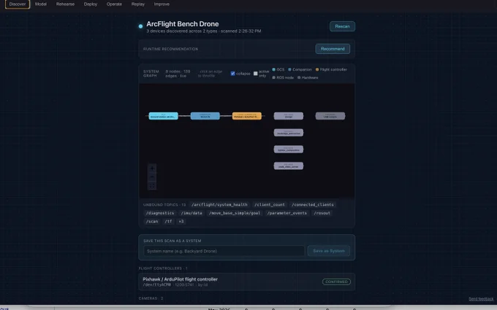Expand the +3 more topics chip
Image resolution: width=497 pixels, height=310 pixels.
point(181,222)
